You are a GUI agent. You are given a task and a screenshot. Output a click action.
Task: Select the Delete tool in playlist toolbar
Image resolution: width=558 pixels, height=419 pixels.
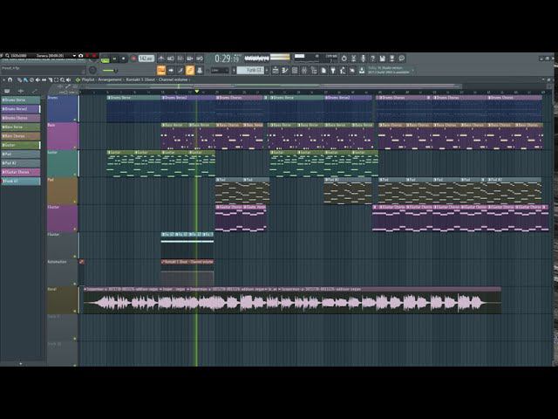coord(31,79)
